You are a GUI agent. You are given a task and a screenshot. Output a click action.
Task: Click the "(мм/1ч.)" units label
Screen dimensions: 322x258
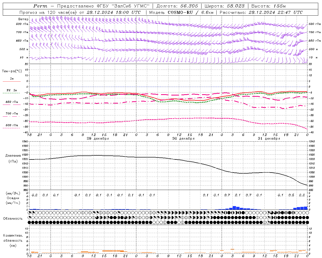pos(13,203)
